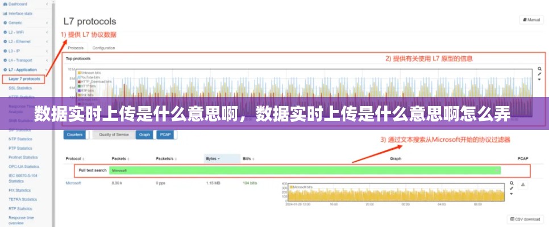Open the Manual button
The height and width of the screenshot is (227, 549).
pyautogui.click(x=531, y=20)
